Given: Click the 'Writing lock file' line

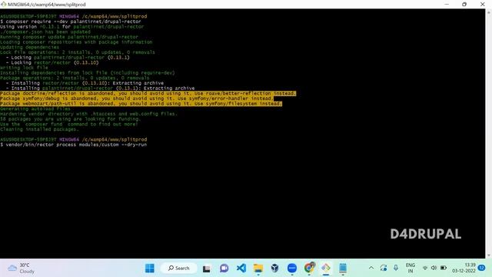Looking at the screenshot, I should tap(24, 68).
